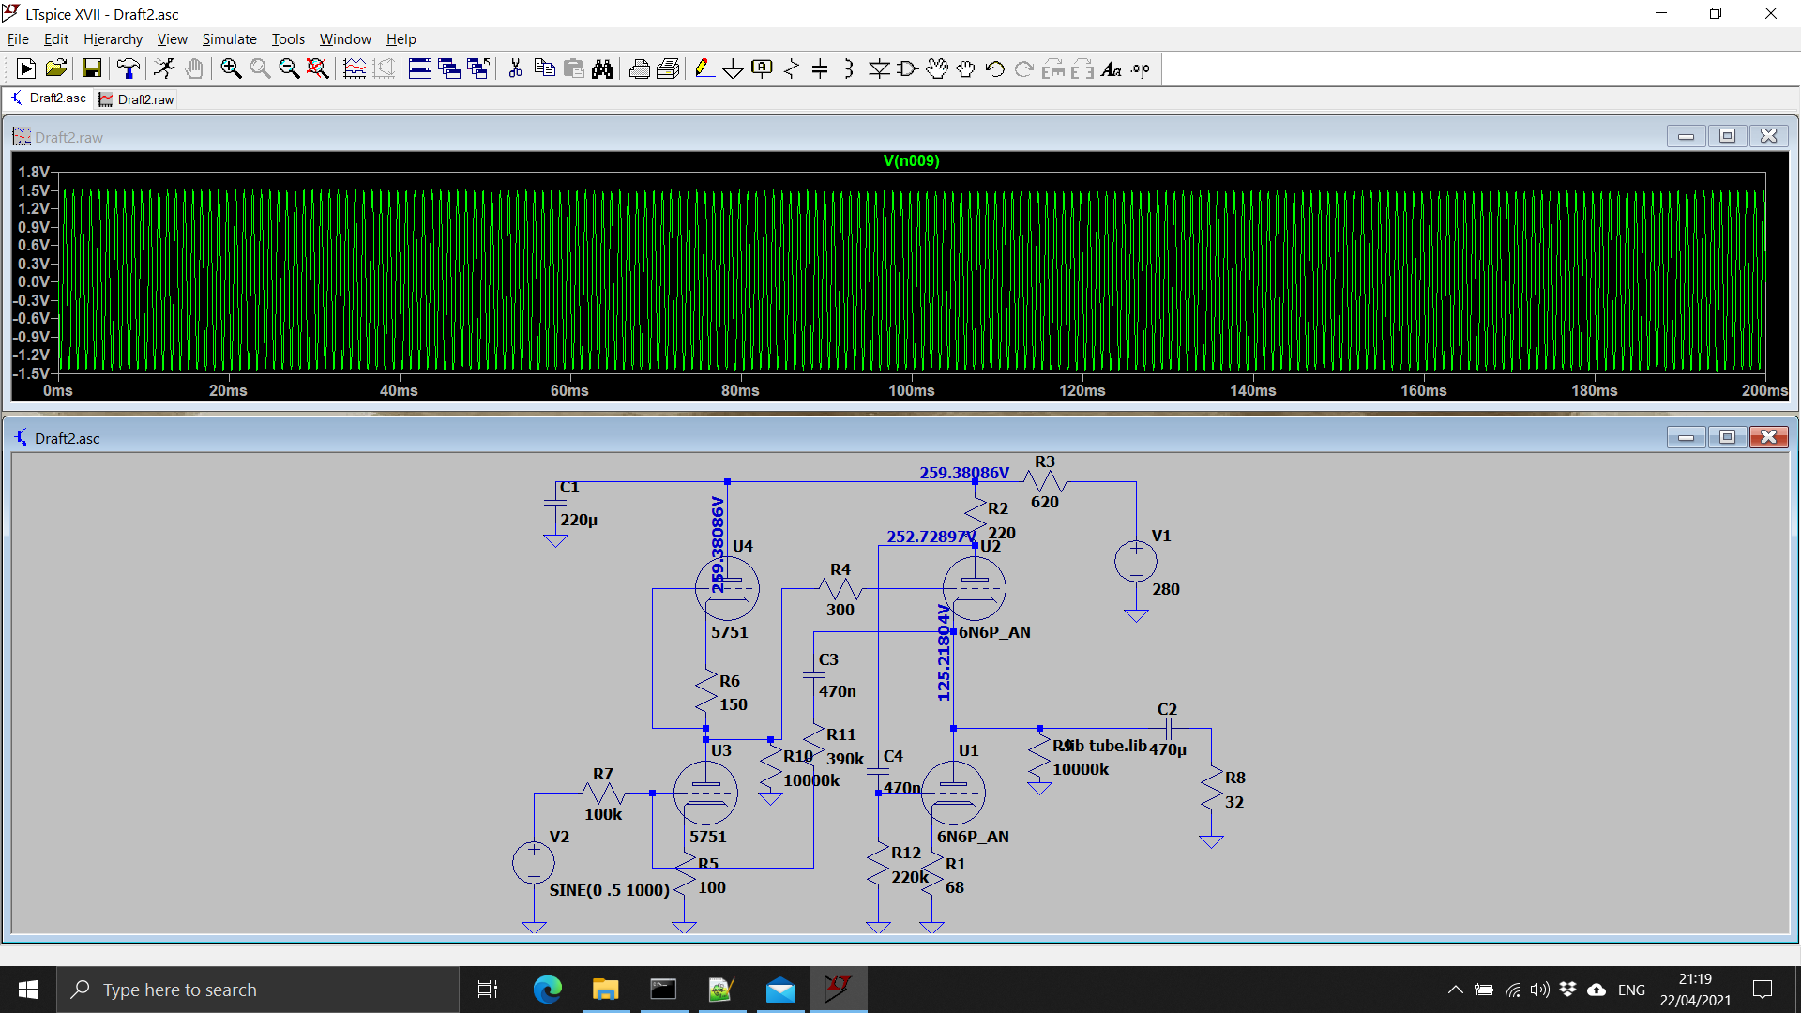The width and height of the screenshot is (1801, 1013).
Task: Select the Place Component gate icon
Action: coord(908,68)
